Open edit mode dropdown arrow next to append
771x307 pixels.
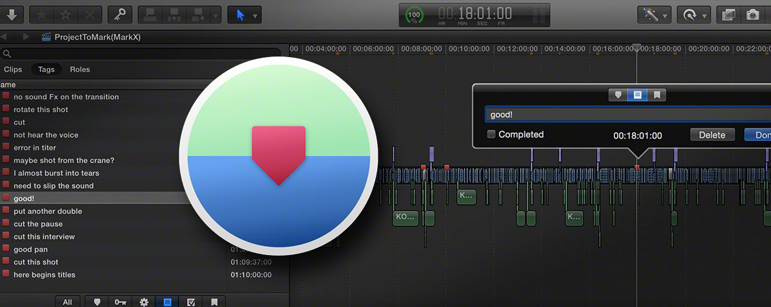tap(215, 14)
